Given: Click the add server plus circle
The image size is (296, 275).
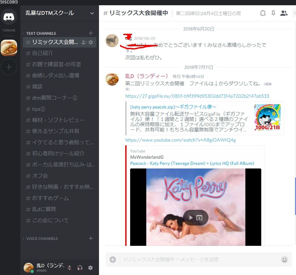Looking at the screenshot, I should [x=9, y=67].
